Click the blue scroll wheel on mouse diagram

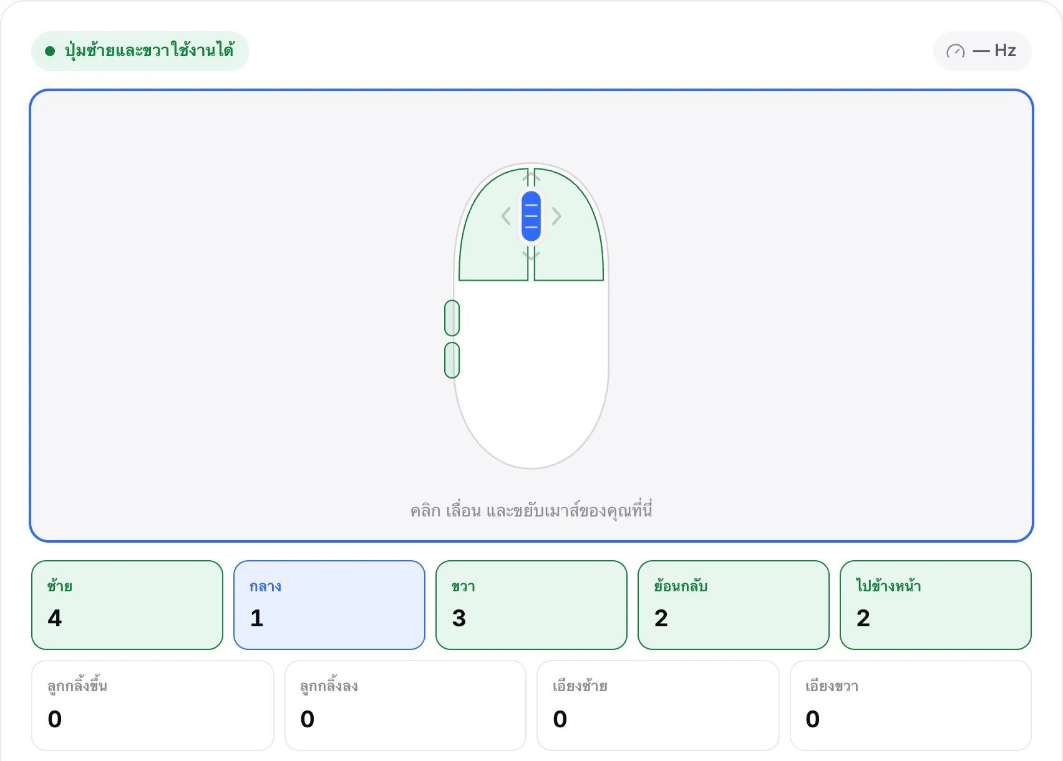click(531, 216)
